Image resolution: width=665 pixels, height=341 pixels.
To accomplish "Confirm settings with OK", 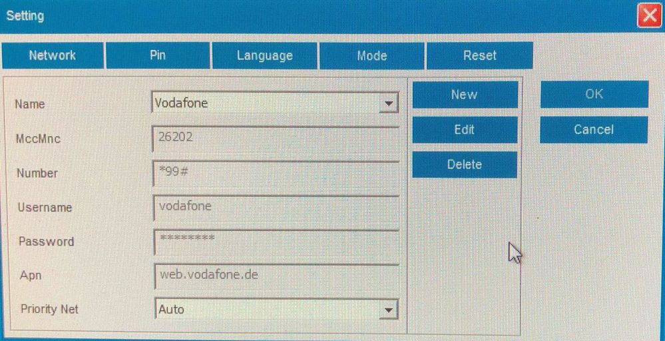I will 594,94.
